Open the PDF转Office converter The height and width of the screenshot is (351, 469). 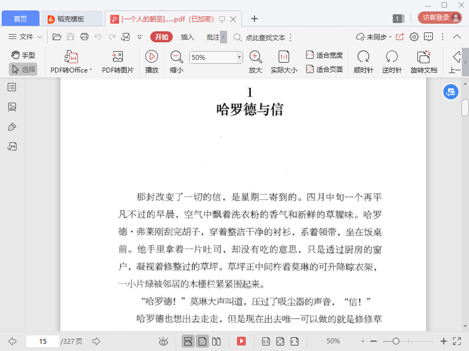click(71, 62)
